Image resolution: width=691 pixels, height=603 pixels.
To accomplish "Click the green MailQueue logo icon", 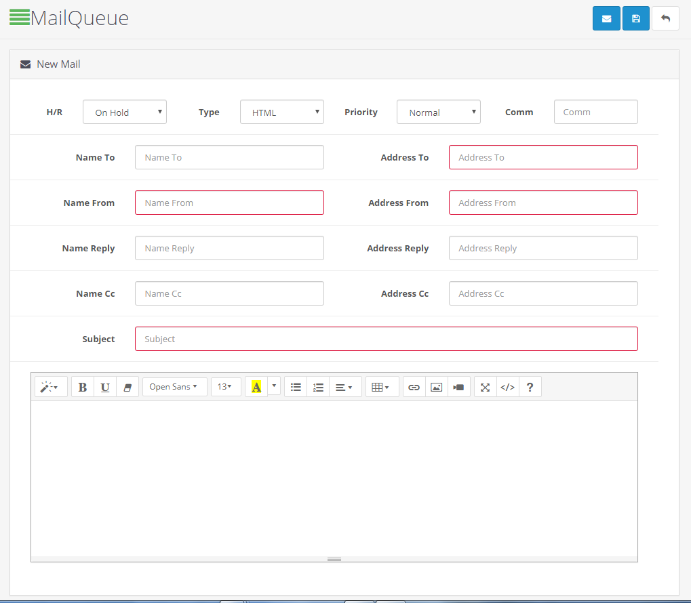I will click(x=20, y=17).
